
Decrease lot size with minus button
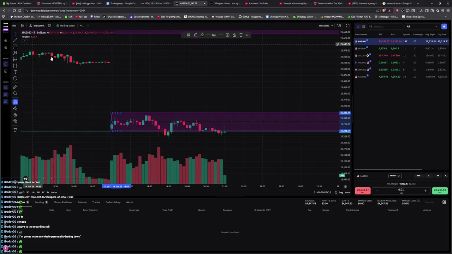point(377,191)
